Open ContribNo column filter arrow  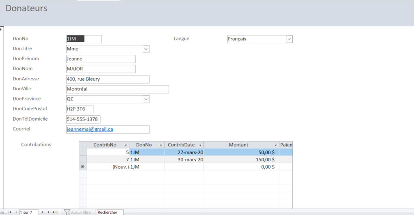click(126, 145)
